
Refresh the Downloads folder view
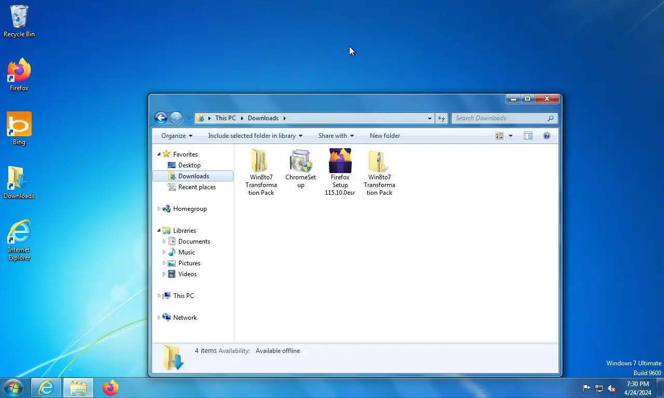click(x=441, y=118)
